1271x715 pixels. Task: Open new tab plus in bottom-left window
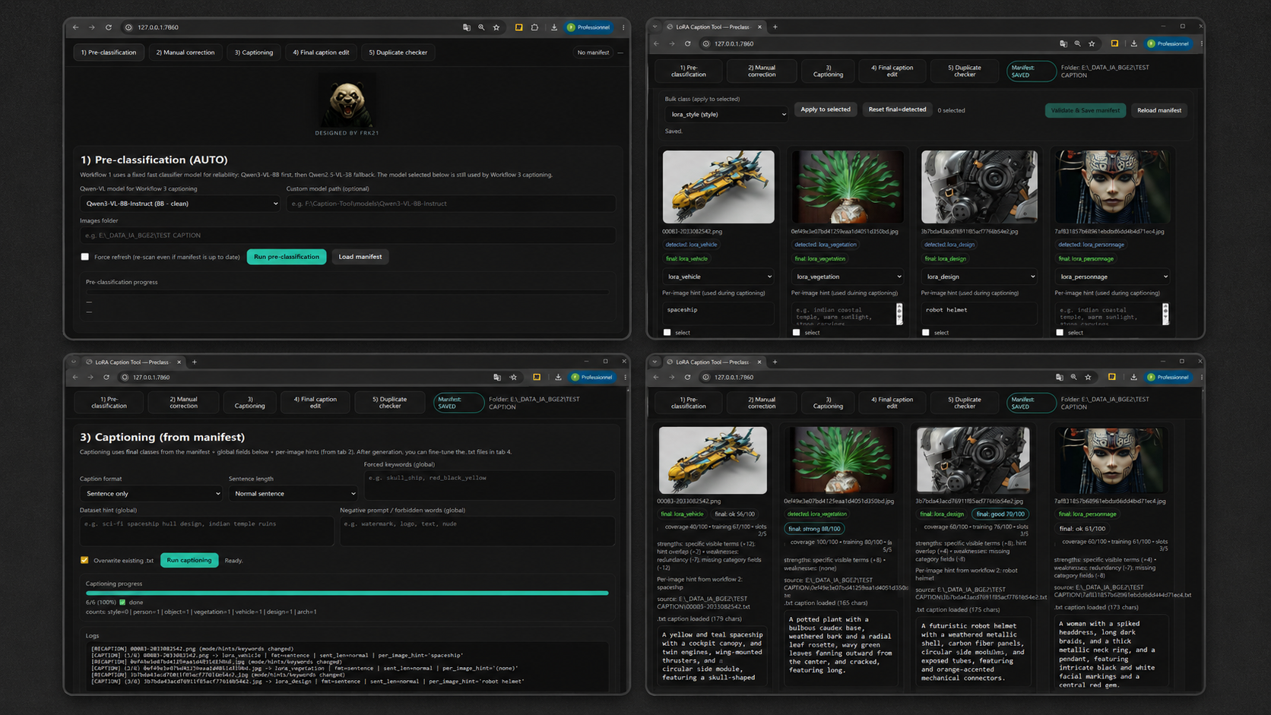click(x=195, y=362)
